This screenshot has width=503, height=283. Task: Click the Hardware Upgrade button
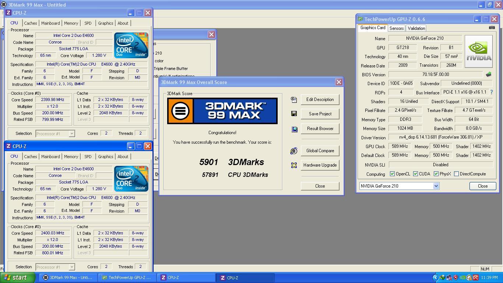coord(320,165)
